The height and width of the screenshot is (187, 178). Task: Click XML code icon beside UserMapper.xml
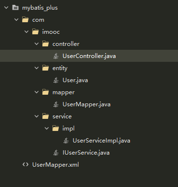pyautogui.click(x=25, y=164)
